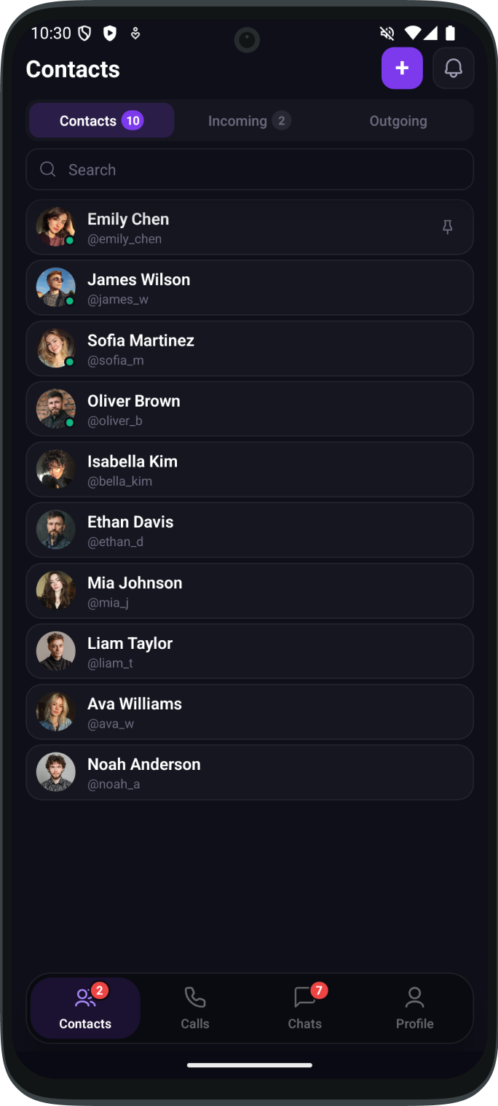Select Ethan Davis in the list
Image resolution: width=498 pixels, height=1106 pixels.
click(249, 530)
